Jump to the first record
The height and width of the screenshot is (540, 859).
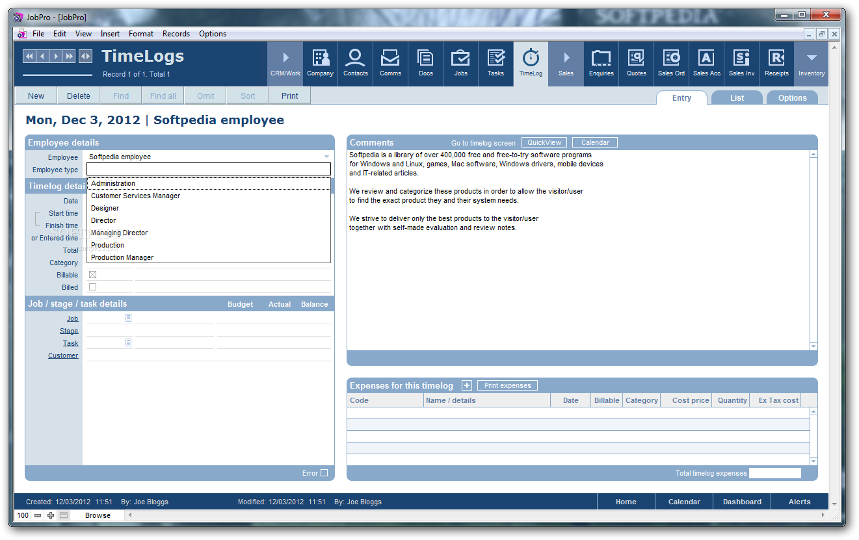pyautogui.click(x=29, y=57)
